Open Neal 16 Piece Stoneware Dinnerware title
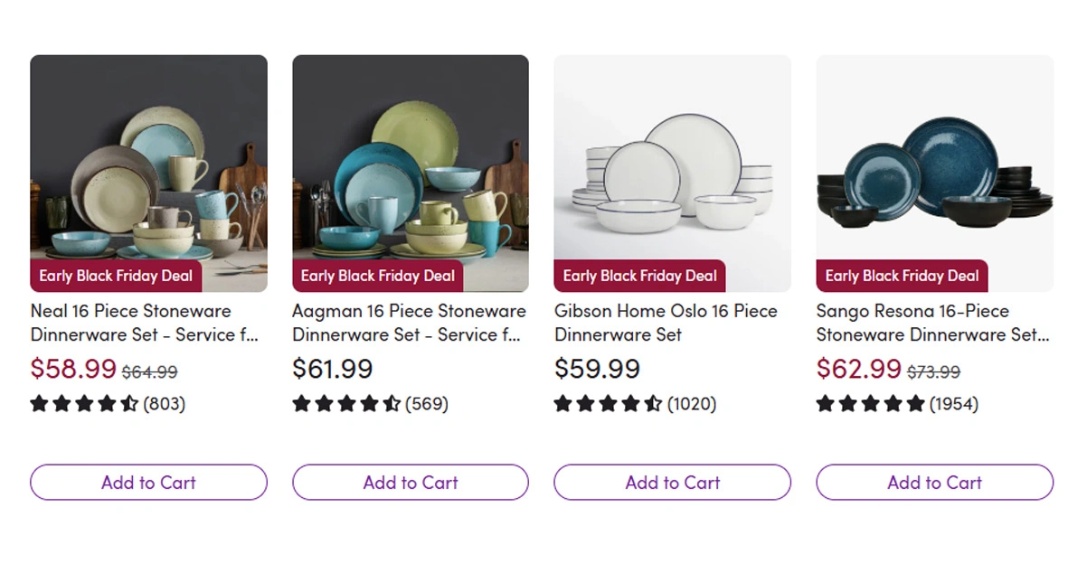This screenshot has width=1087, height=573. coord(145,323)
